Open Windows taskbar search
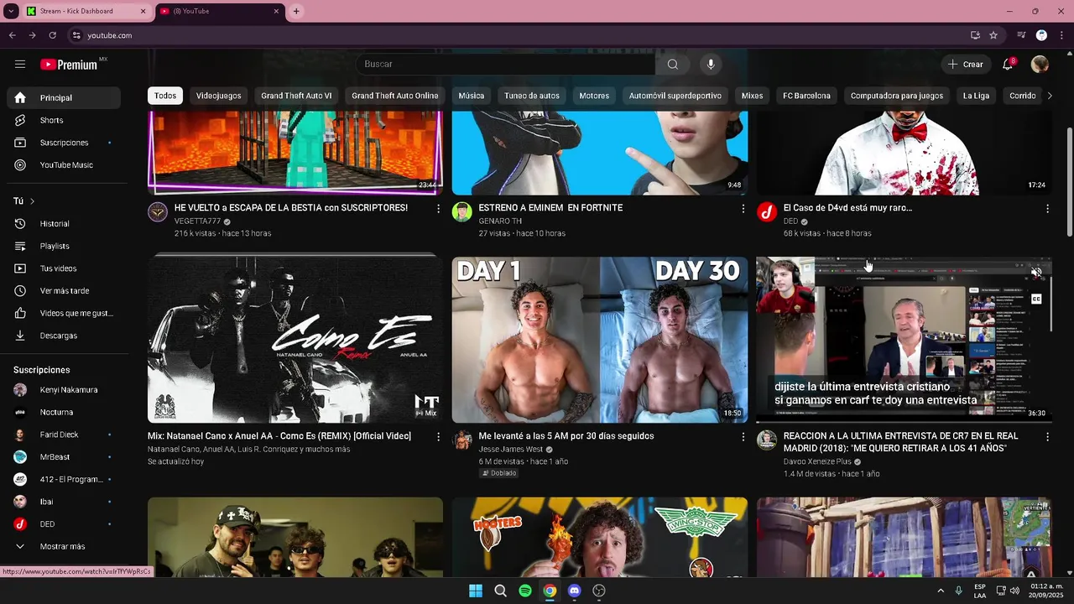 click(x=500, y=591)
